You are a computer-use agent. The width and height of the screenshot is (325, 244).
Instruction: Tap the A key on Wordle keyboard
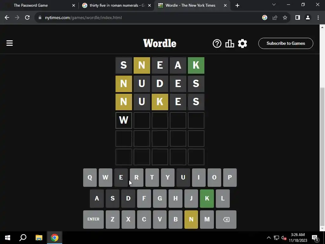97,199
